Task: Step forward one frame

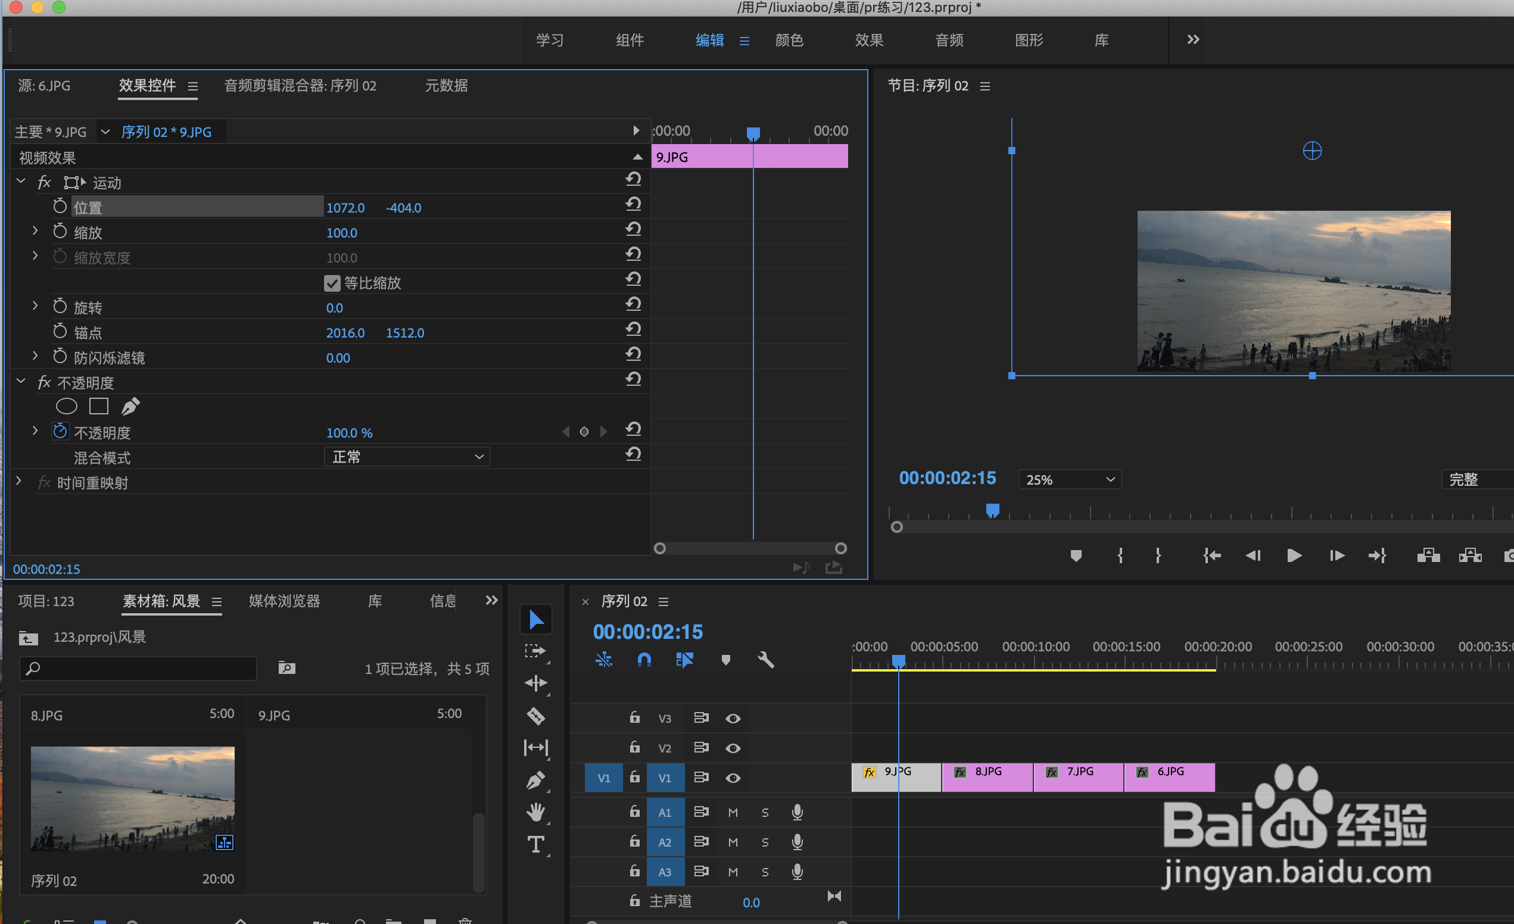Action: [x=1337, y=555]
